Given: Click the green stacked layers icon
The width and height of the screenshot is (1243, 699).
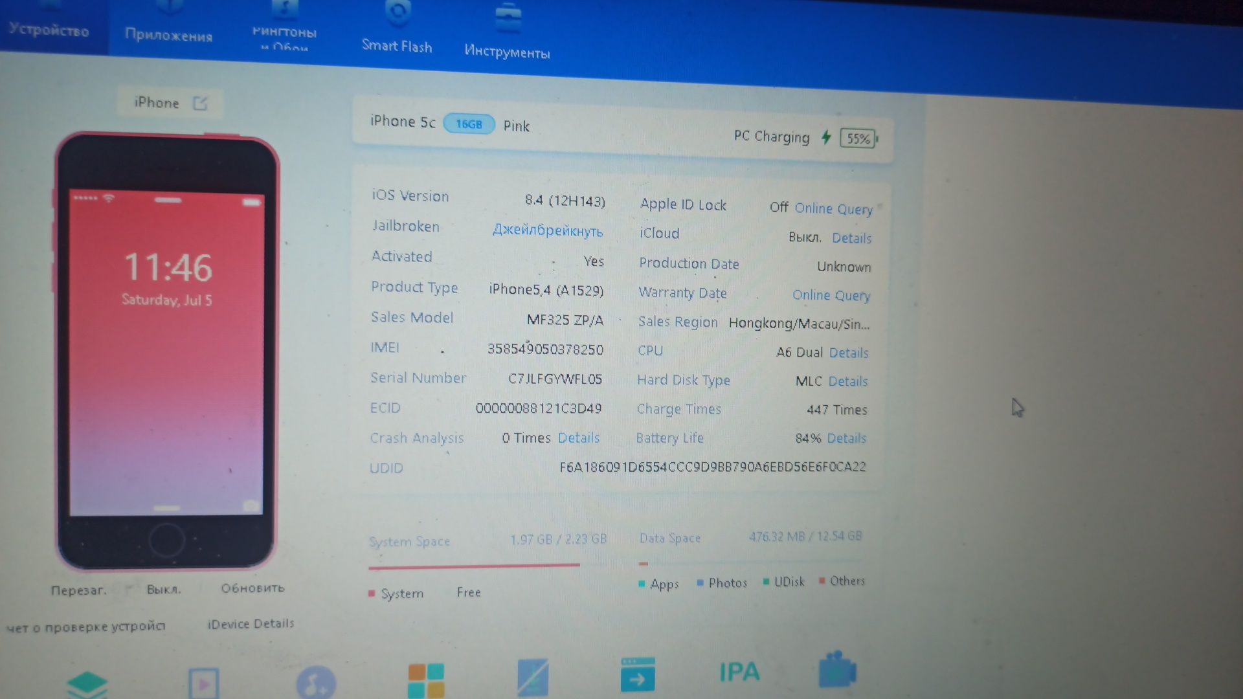Looking at the screenshot, I should (x=87, y=685).
